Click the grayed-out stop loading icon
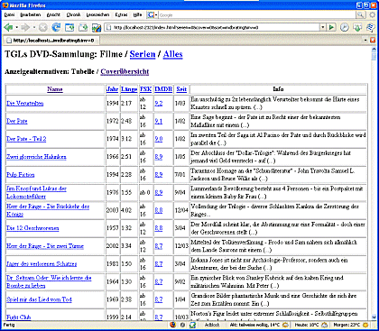Image resolution: width=379 pixels, height=331 pixels. tap(43, 28)
